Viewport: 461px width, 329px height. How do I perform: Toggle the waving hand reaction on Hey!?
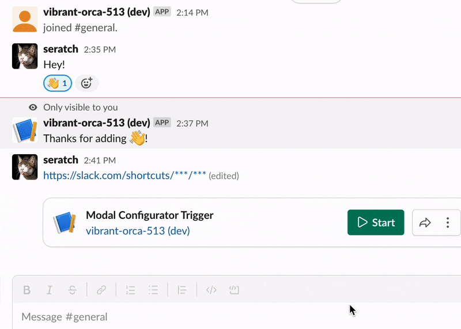click(x=58, y=83)
